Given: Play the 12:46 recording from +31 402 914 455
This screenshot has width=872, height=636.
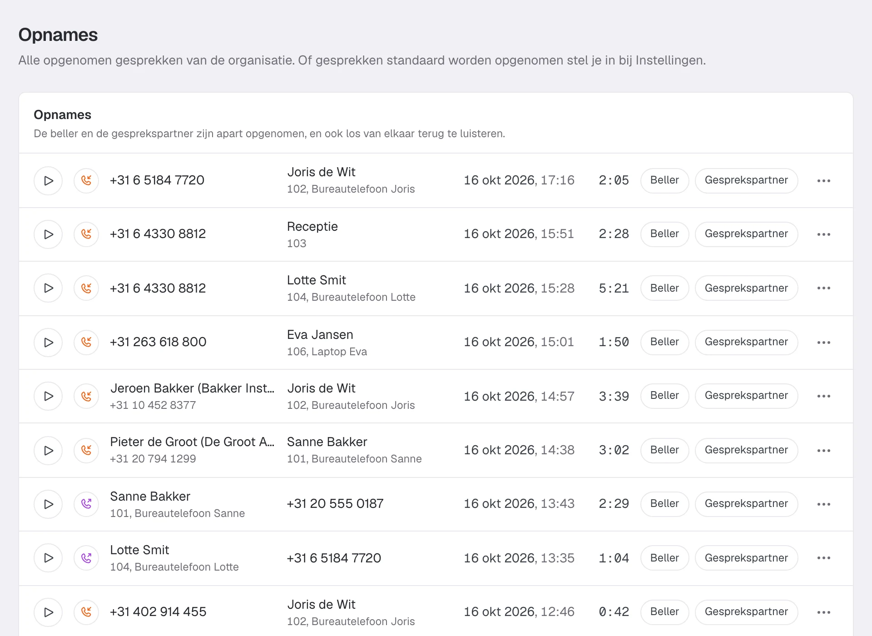Looking at the screenshot, I should 48,612.
